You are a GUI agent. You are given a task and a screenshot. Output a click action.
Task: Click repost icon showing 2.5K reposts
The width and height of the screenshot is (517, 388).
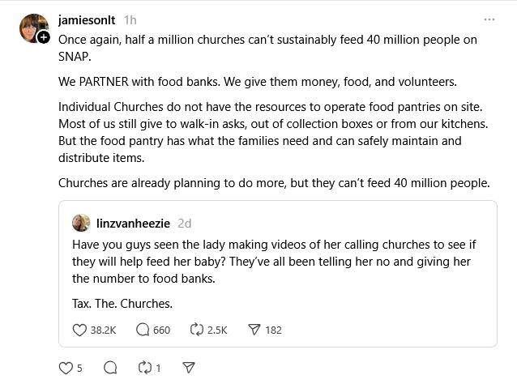(x=196, y=330)
